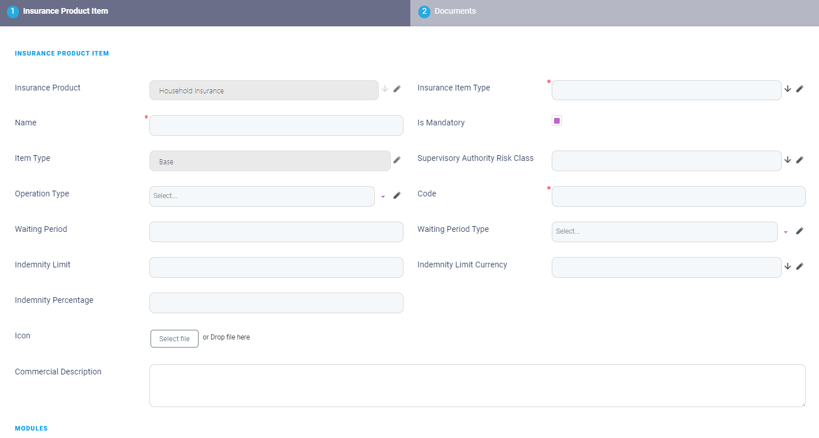Click pencil icon beside Indemnity Limit Currency
Screen dimensions: 819x438
click(x=800, y=266)
